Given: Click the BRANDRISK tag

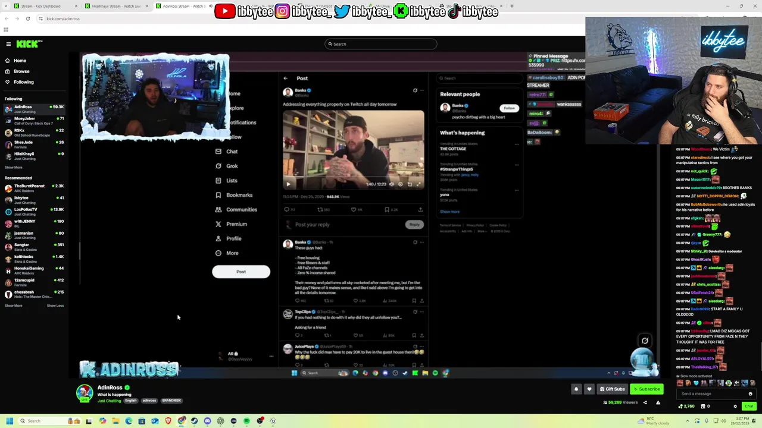Looking at the screenshot, I should [171, 401].
